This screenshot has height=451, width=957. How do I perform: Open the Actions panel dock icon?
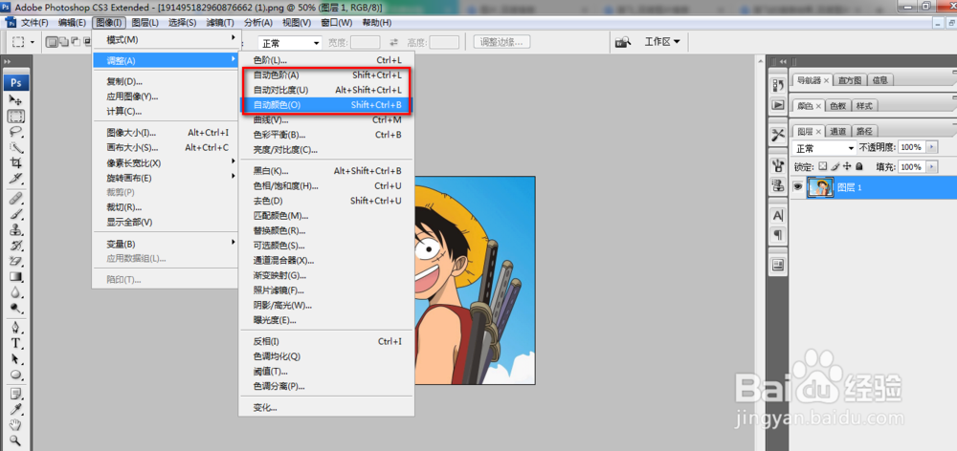[778, 104]
